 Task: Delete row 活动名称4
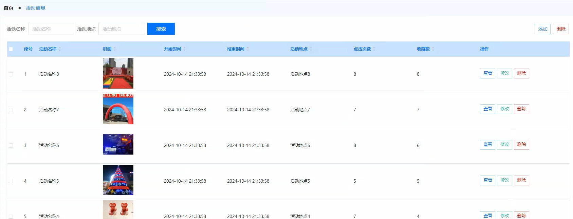pos(521,215)
